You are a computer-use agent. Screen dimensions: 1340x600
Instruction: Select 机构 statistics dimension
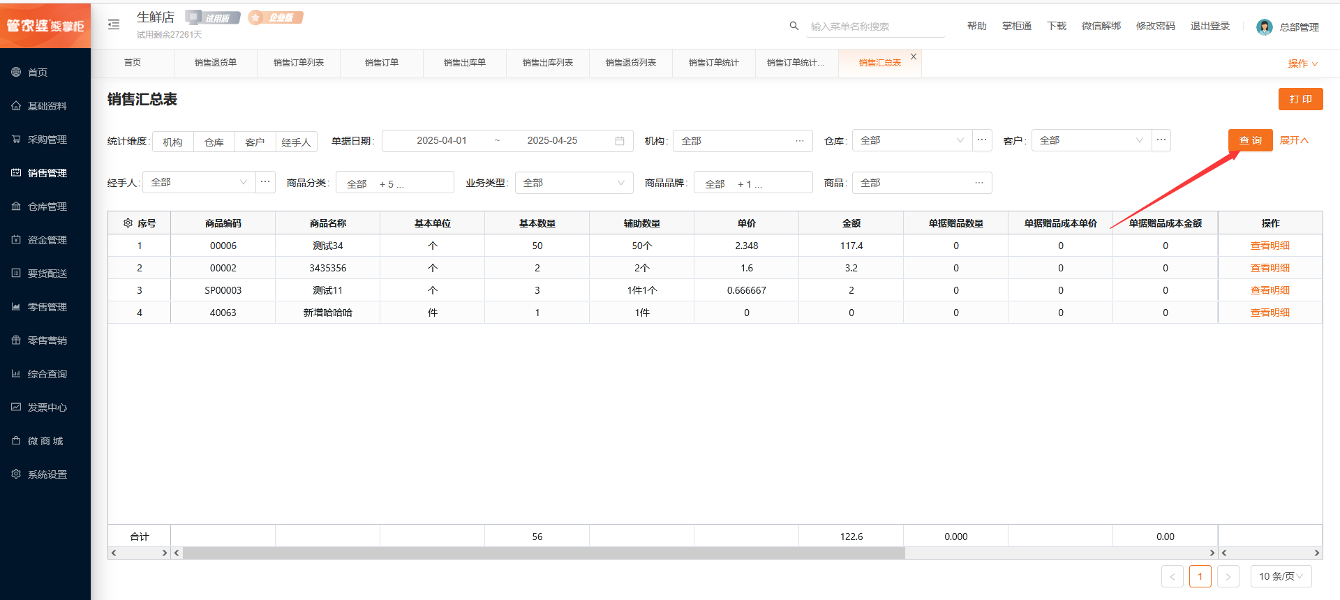coord(173,142)
